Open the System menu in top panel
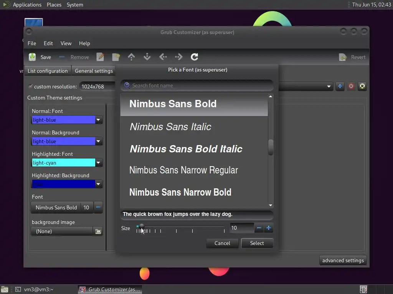The height and width of the screenshot is (294, 393). click(75, 5)
